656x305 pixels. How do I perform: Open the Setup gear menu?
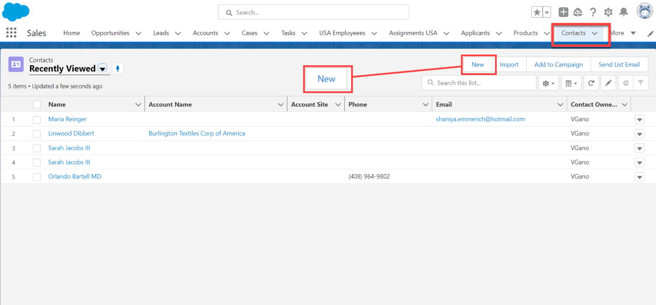coord(608,12)
